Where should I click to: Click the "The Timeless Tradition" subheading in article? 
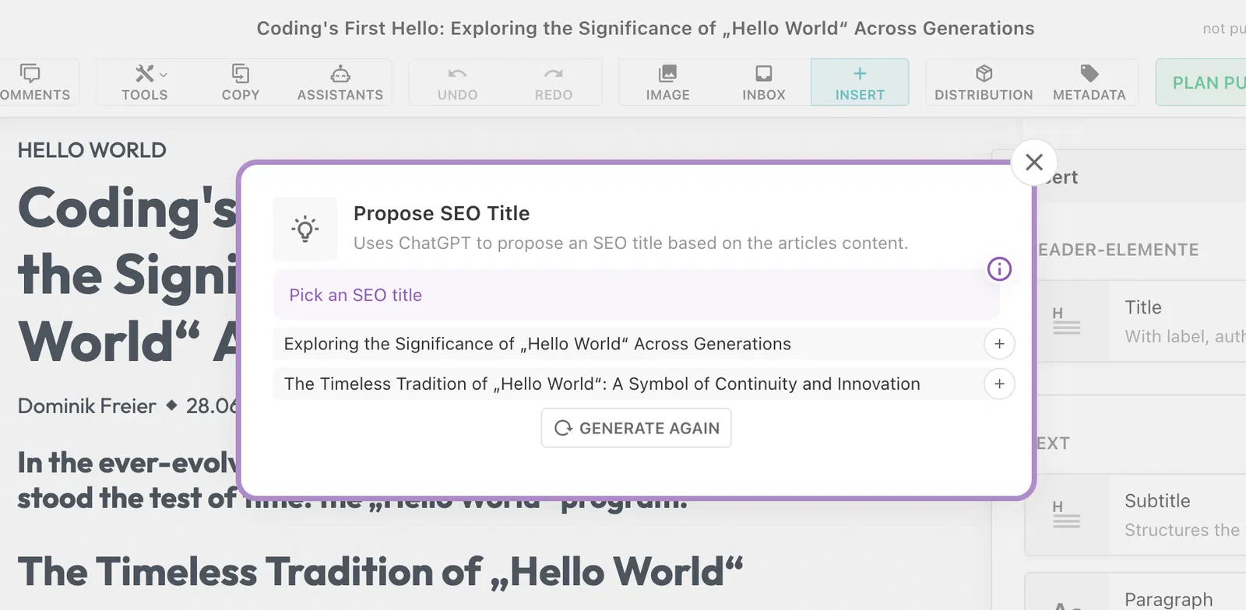tap(380, 573)
